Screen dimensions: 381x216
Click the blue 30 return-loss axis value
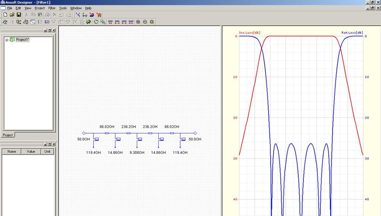(367, 158)
